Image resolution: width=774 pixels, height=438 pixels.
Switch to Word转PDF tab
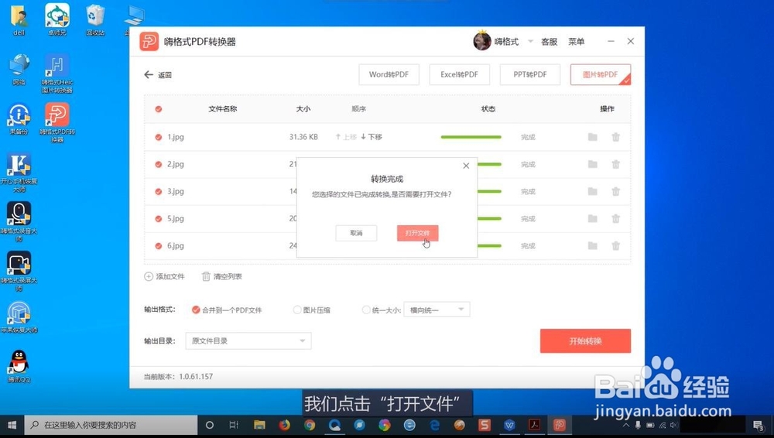coord(389,74)
